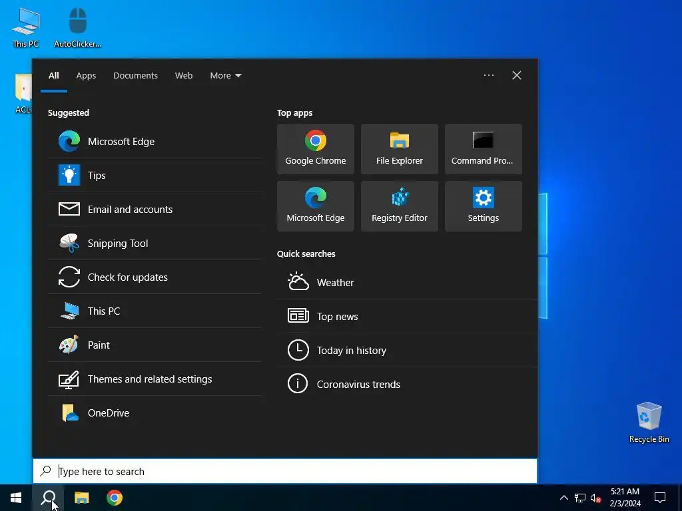
Task: Switch to the Apps tab
Action: tap(86, 76)
